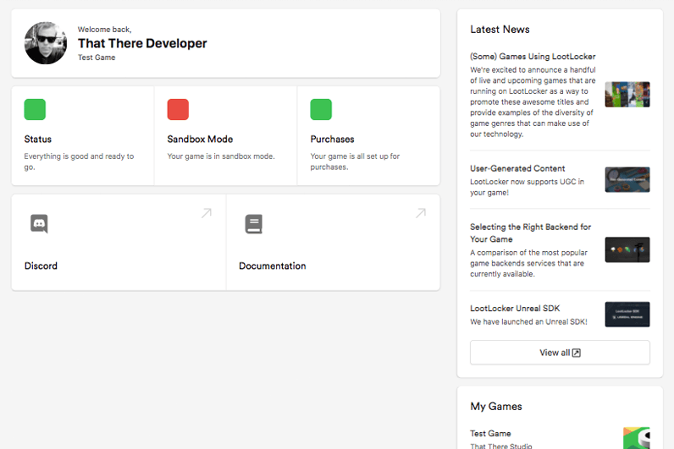Click 'Everything is good and ready to go.' text
Viewport: 674px width, 449px height.
pos(79,162)
